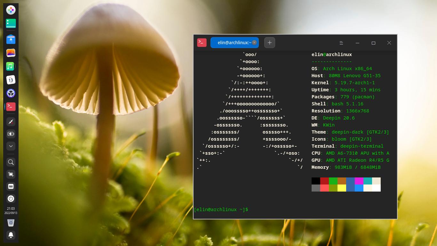This screenshot has height=246, width=437.
Task: Open the Deepin launcher from the dock
Action: [11, 10]
